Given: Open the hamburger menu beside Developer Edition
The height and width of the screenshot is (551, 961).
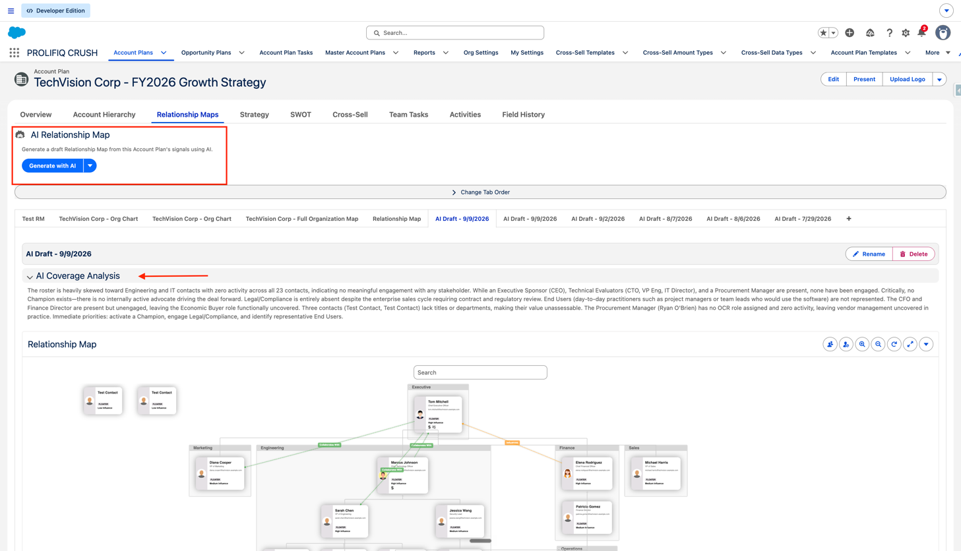Looking at the screenshot, I should (x=11, y=11).
